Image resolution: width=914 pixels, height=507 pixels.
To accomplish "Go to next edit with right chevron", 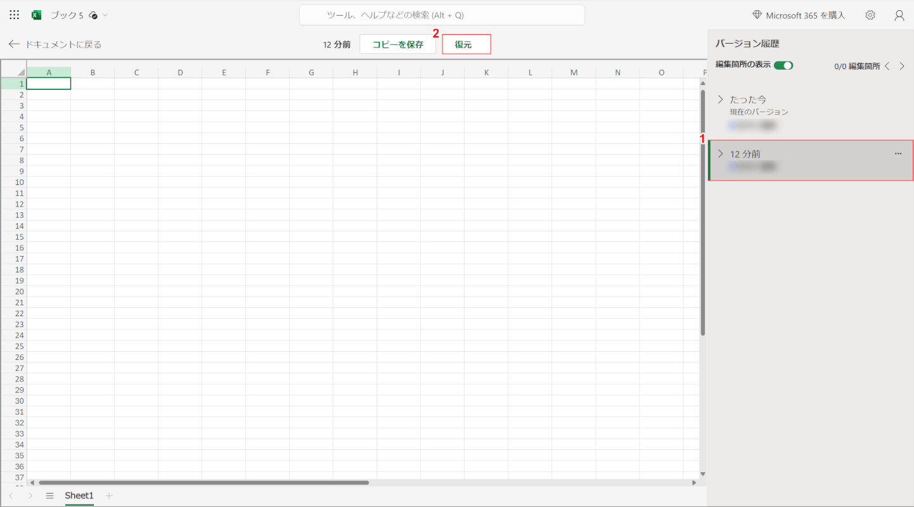I will coord(902,66).
